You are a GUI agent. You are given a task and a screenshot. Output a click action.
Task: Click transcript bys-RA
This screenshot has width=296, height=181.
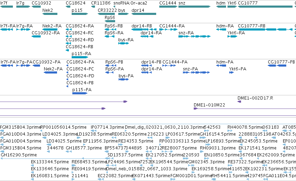(x=126, y=40)
